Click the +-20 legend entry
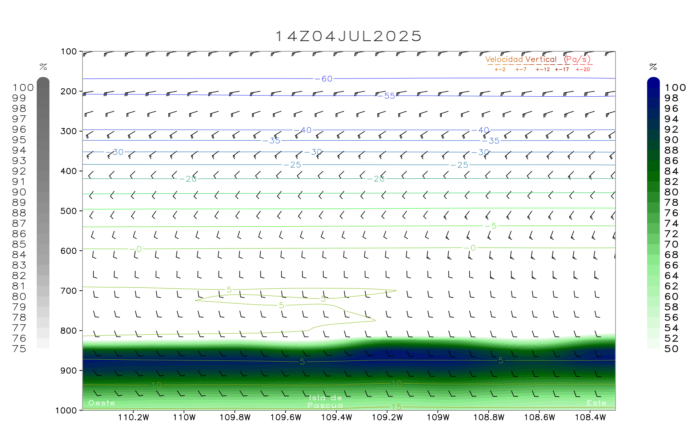The width and height of the screenshot is (698, 436). pos(583,69)
